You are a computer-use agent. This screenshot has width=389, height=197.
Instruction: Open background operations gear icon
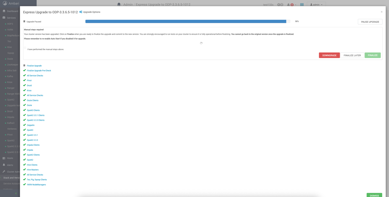279,5
